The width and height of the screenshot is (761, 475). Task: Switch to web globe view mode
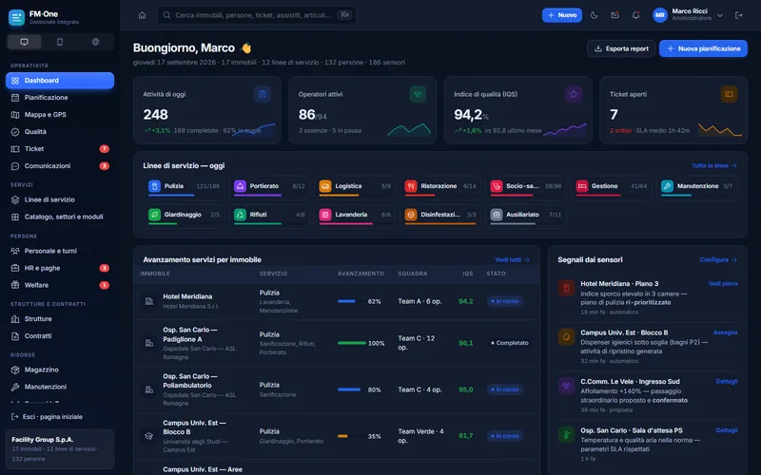pyautogui.click(x=96, y=42)
